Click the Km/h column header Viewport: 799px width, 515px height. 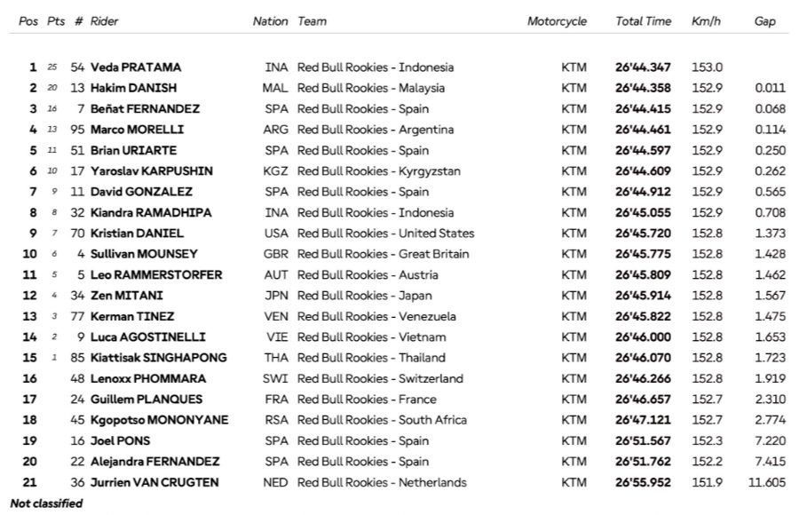(706, 21)
